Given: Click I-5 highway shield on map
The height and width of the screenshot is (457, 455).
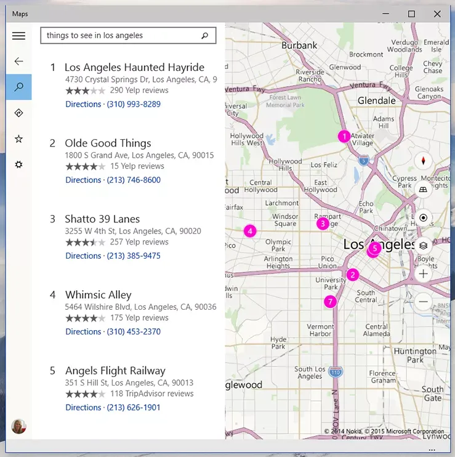Looking at the screenshot, I should [363, 160].
